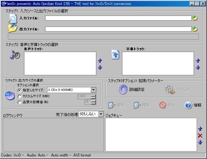Click status bar text 'Audio: Auto'
Screen dimensions: 207x159
click(36, 155)
